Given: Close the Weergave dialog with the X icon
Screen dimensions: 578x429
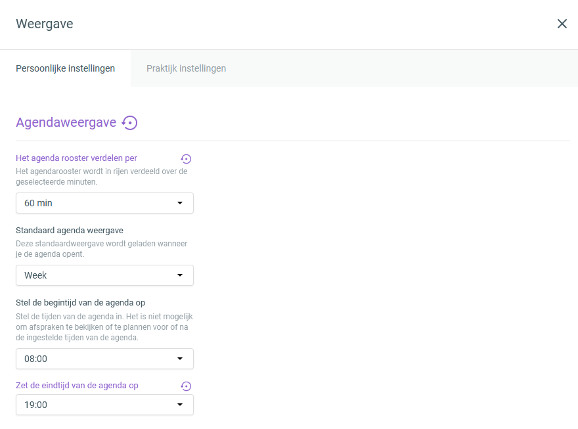Looking at the screenshot, I should (562, 24).
